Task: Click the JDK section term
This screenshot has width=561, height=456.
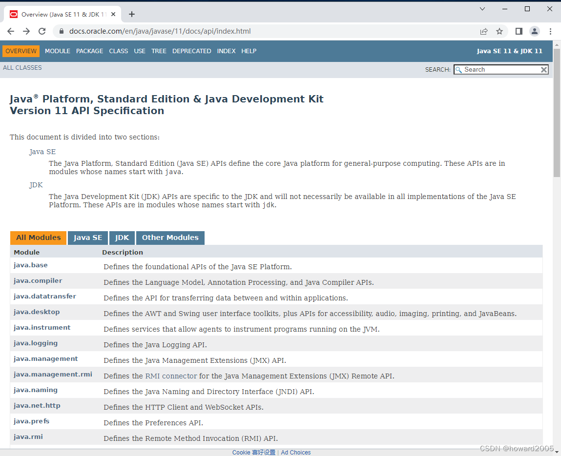Action: pyautogui.click(x=36, y=185)
